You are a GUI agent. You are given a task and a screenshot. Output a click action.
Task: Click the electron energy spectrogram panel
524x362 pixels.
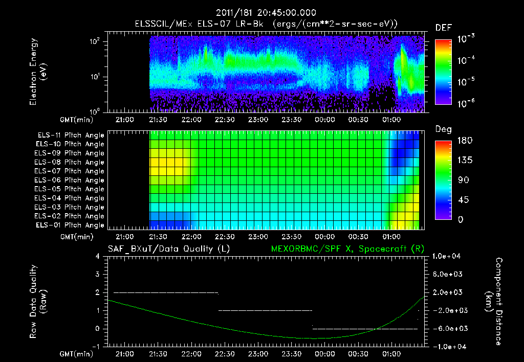click(266, 72)
